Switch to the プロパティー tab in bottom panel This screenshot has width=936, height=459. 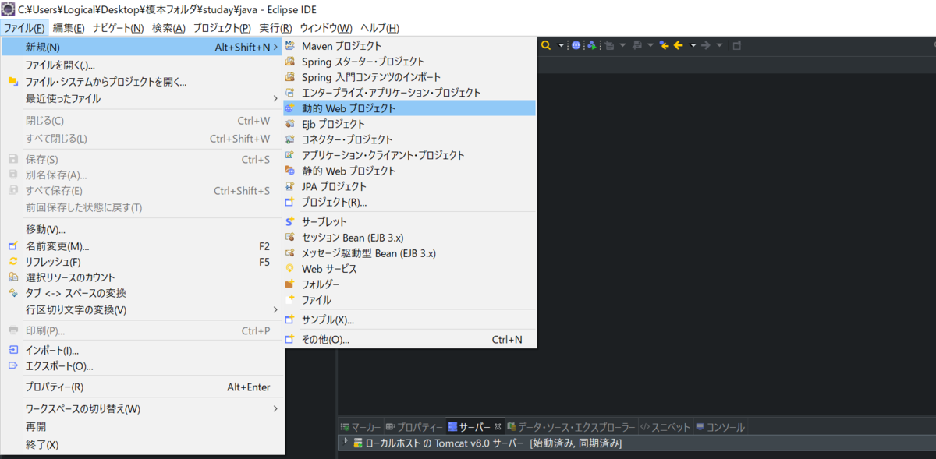coord(414,427)
